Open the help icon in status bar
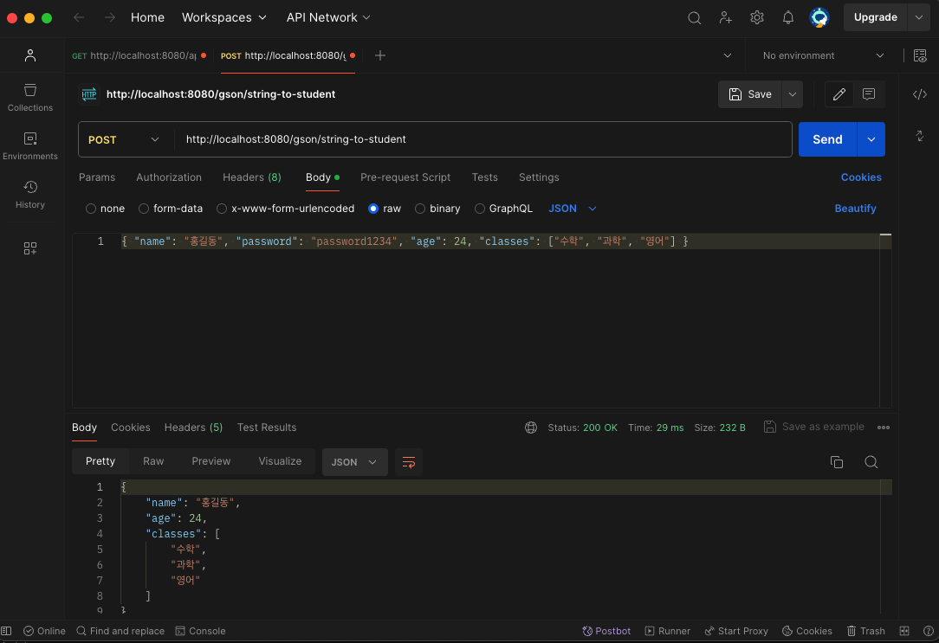The image size is (939, 643). point(929,630)
